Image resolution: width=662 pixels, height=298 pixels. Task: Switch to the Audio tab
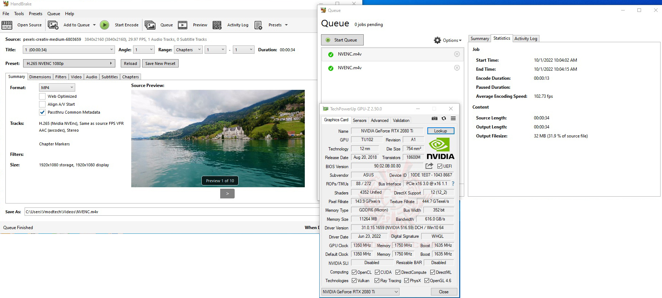pyautogui.click(x=91, y=77)
